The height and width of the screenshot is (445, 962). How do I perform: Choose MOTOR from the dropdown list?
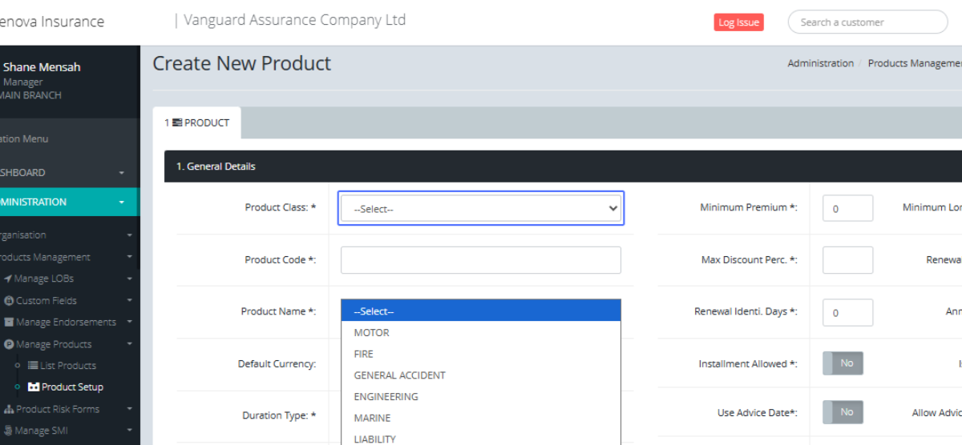click(371, 332)
